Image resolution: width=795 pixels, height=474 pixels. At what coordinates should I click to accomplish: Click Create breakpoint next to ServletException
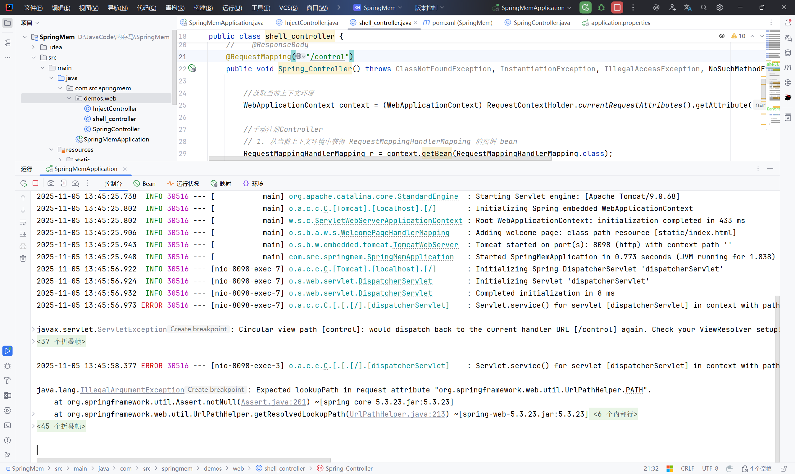pos(198,329)
